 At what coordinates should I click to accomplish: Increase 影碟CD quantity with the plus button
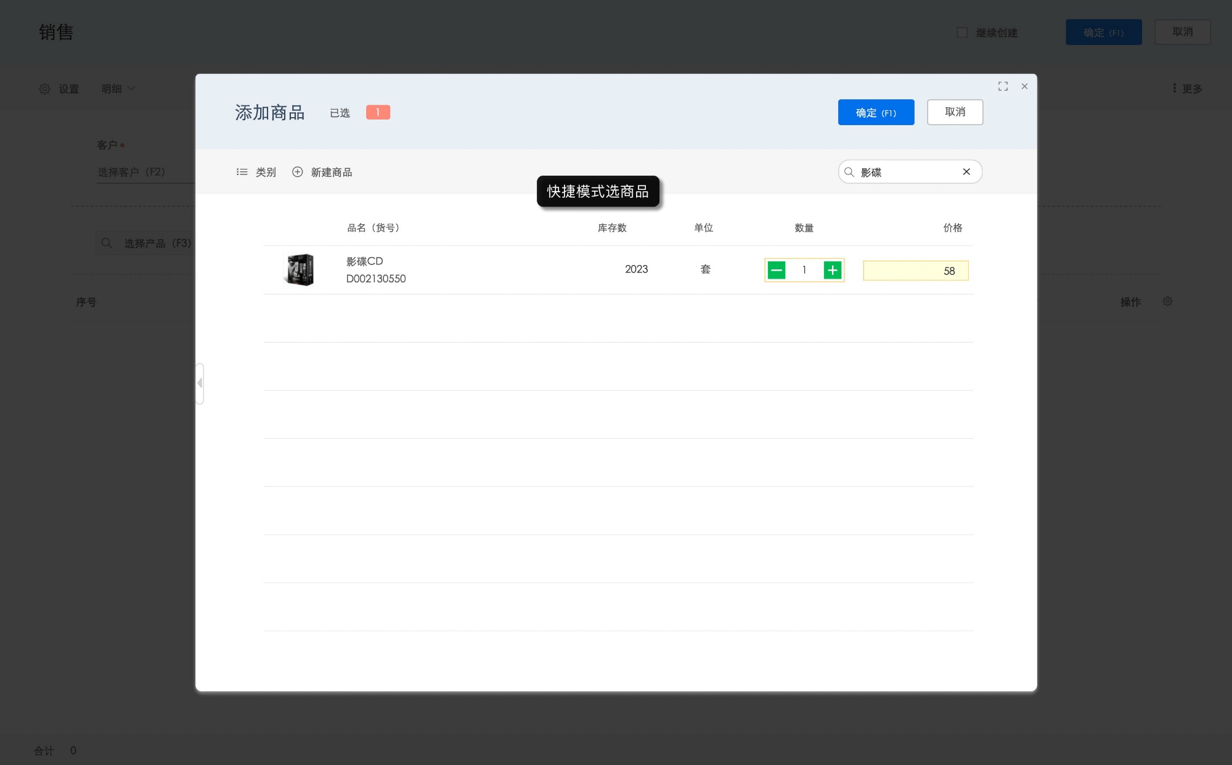coord(832,270)
